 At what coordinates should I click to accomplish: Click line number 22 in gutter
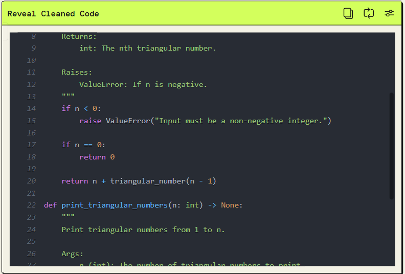click(x=31, y=205)
